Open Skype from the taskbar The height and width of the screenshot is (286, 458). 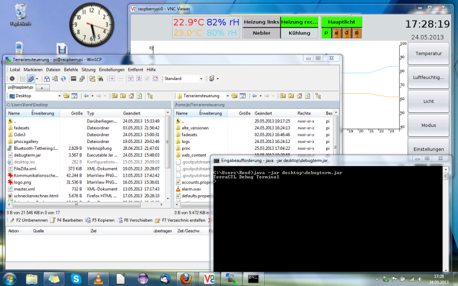76,279
